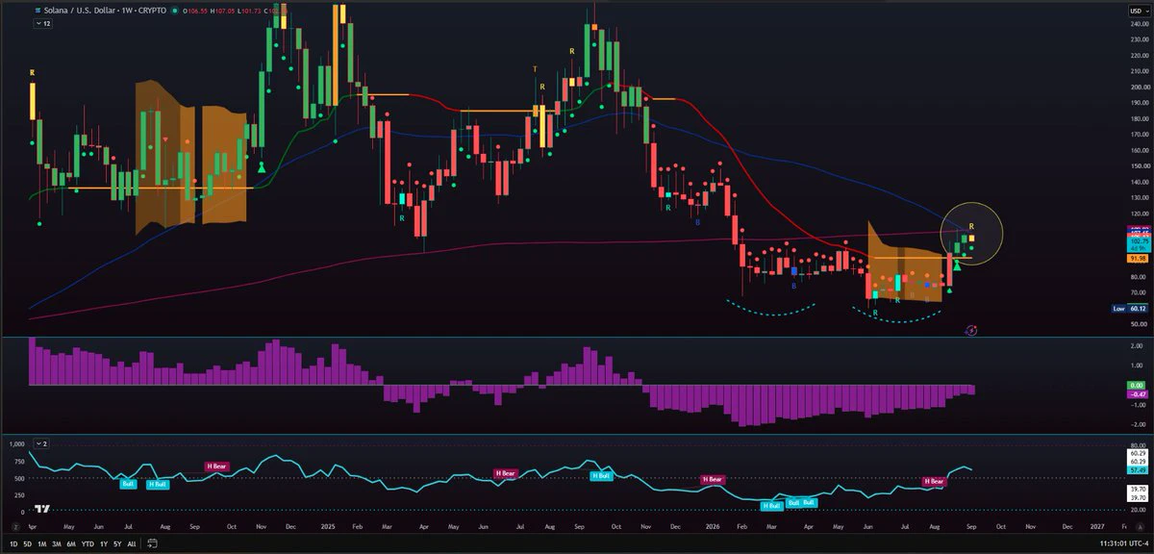Click the green 0.00 indicator value label
The height and width of the screenshot is (554, 1154).
click(x=1137, y=385)
